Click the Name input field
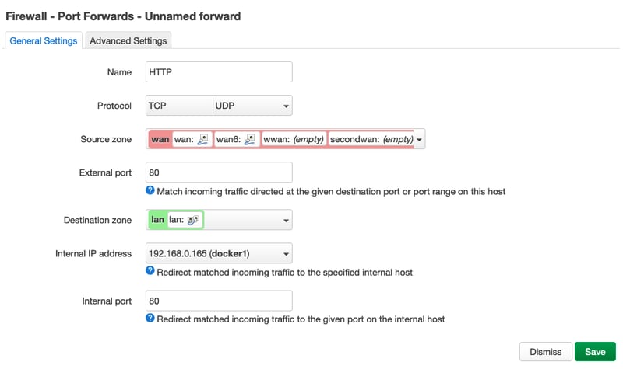The height and width of the screenshot is (369, 623). (219, 71)
